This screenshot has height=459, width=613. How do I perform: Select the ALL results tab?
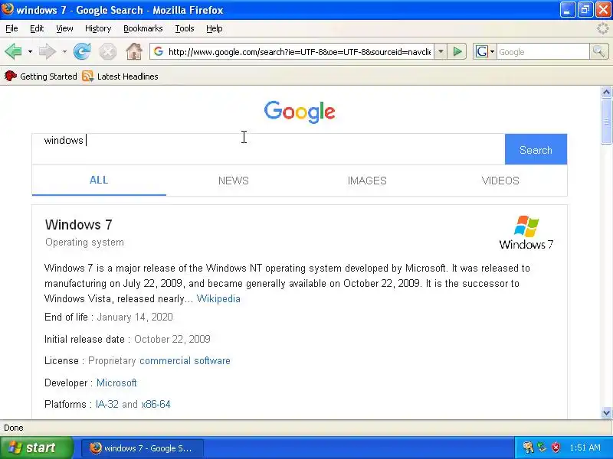99,180
